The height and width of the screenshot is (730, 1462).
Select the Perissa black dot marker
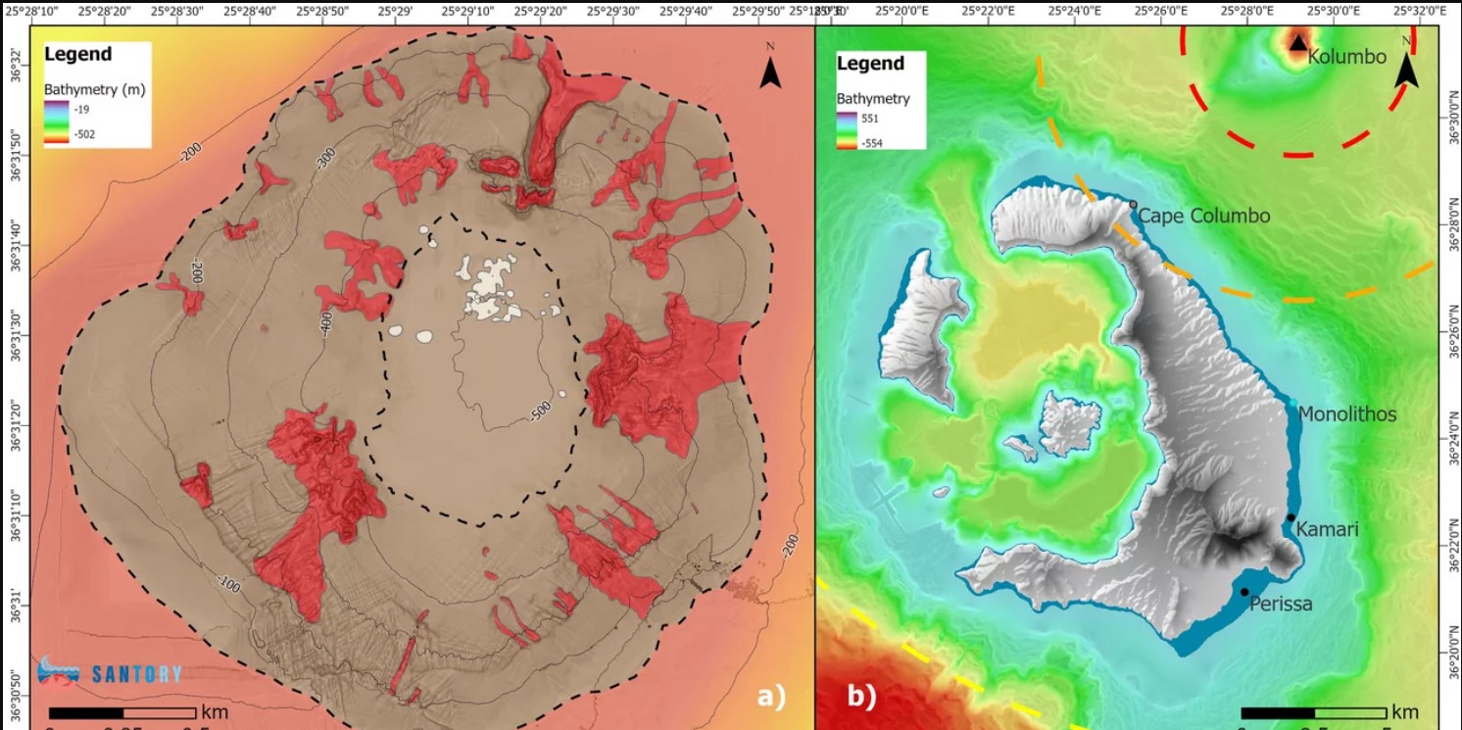click(x=1244, y=592)
